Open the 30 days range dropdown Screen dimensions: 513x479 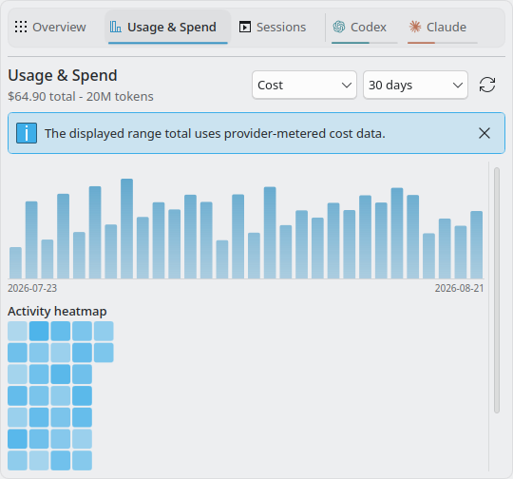(x=415, y=85)
